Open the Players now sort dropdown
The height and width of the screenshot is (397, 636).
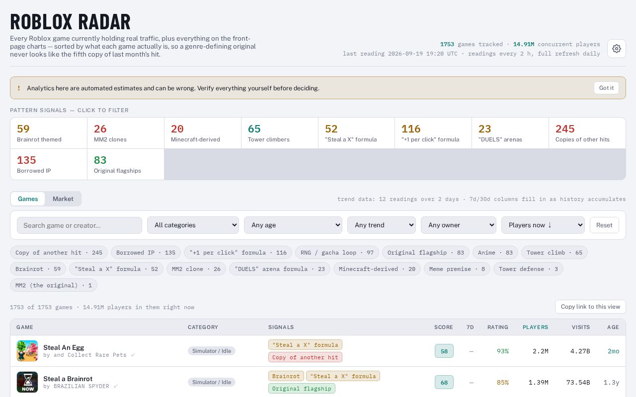(x=543, y=225)
